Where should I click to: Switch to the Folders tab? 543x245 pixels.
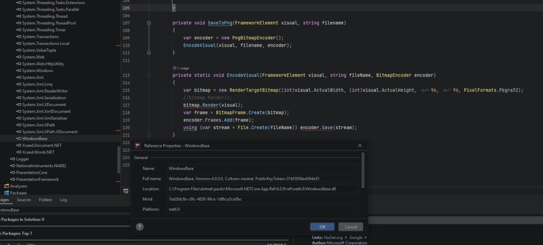pos(45,200)
